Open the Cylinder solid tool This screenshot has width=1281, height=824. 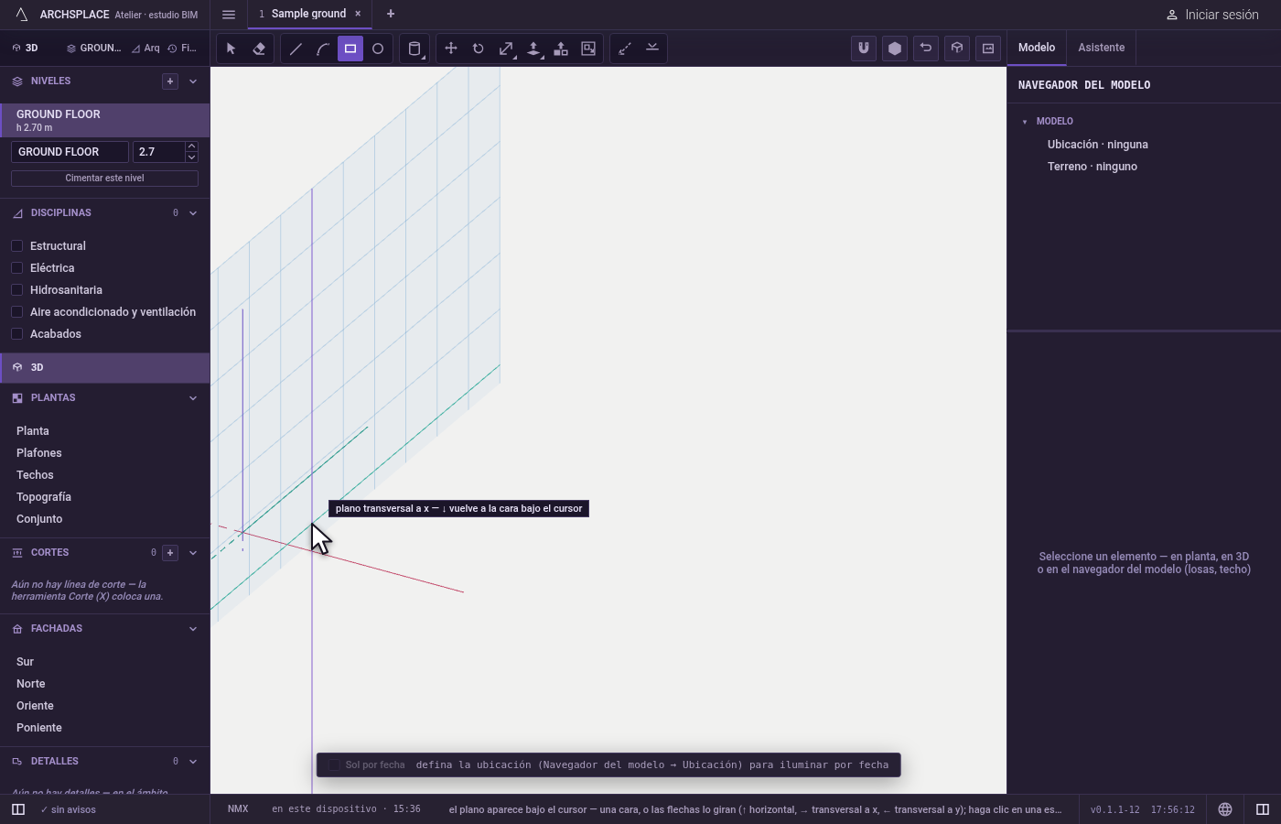pyautogui.click(x=414, y=49)
